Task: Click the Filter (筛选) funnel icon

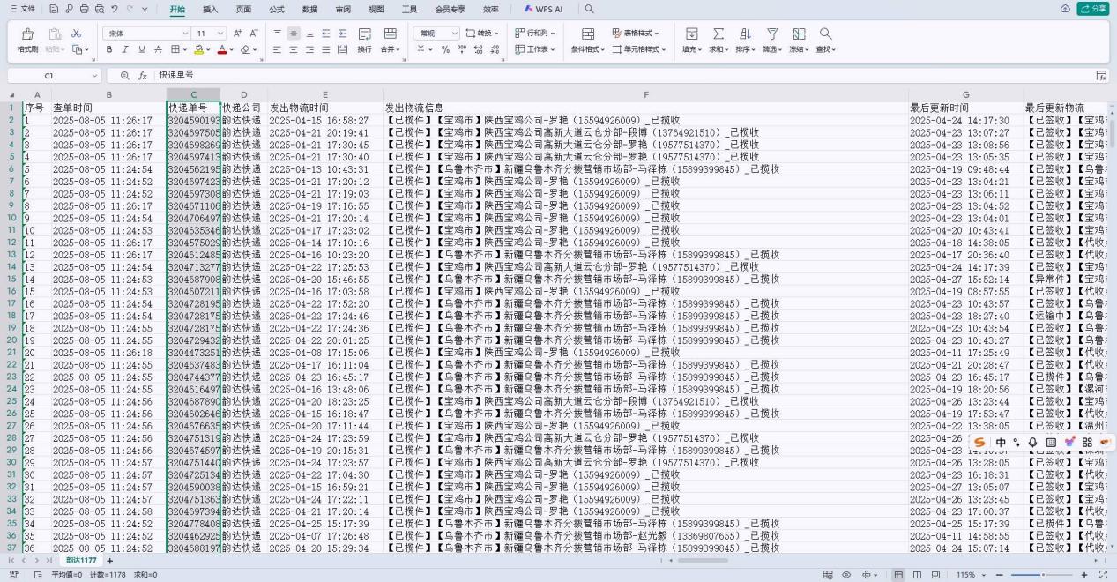Action: pos(771,34)
